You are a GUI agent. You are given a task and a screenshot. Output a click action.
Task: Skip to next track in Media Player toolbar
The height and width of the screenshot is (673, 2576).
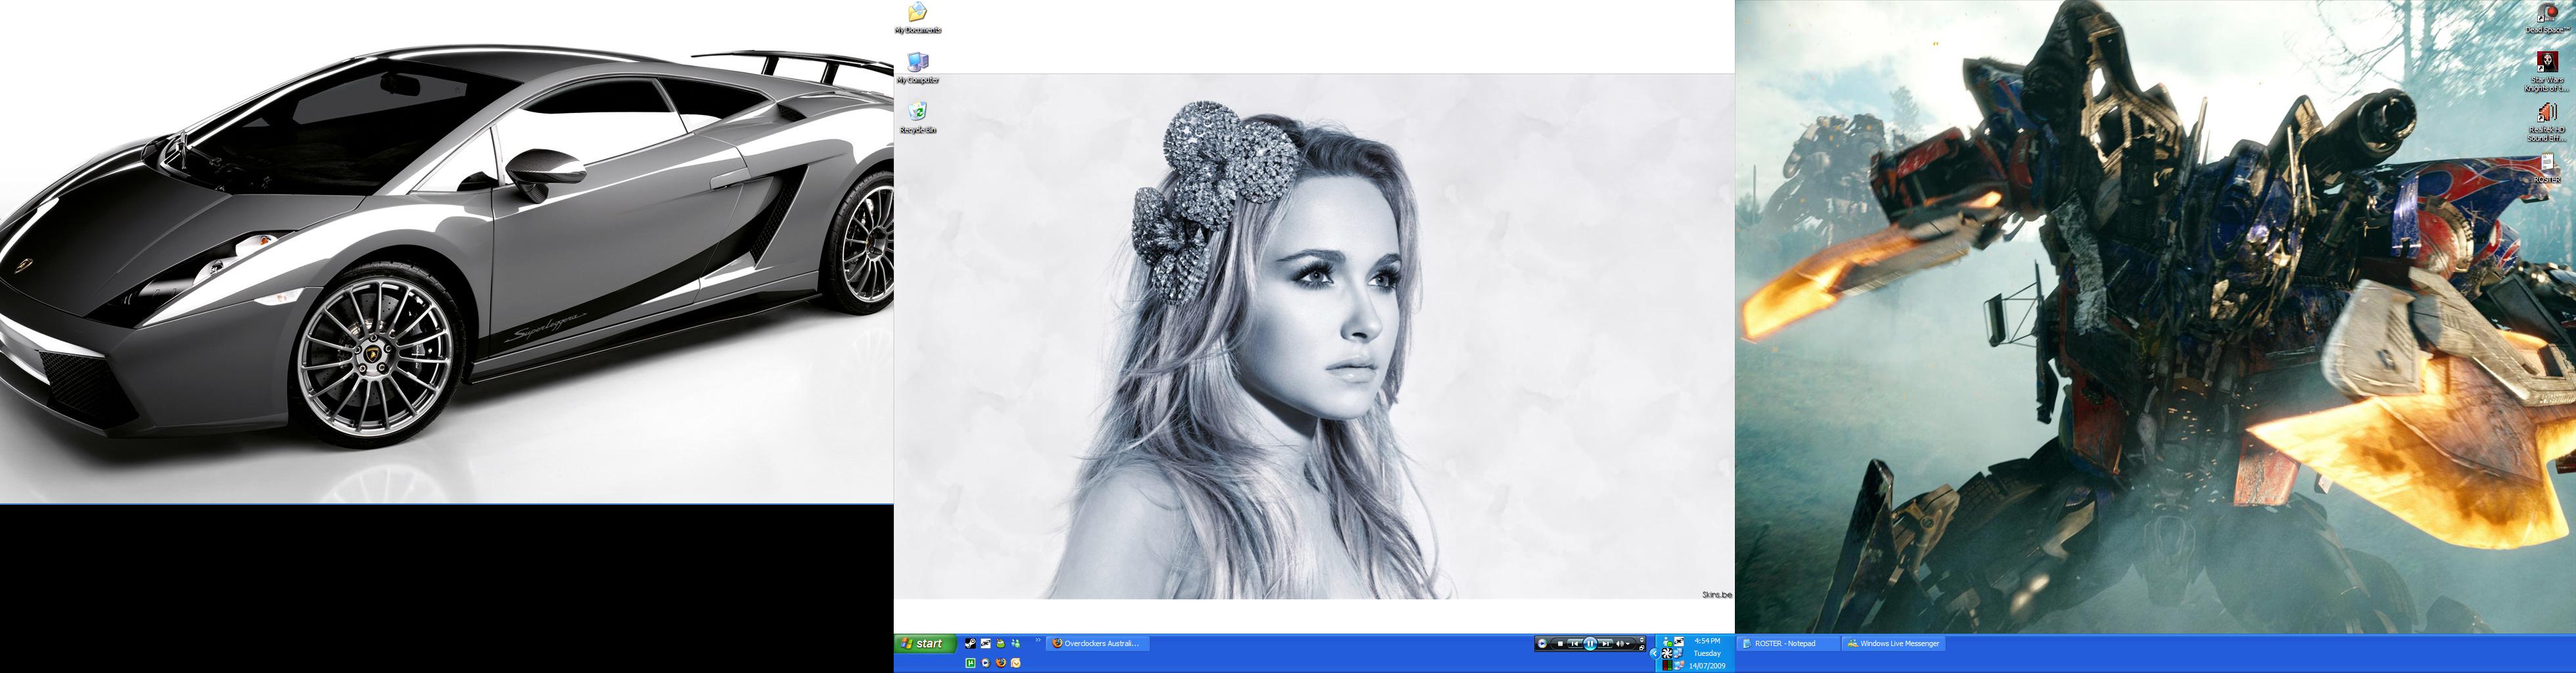[1606, 644]
